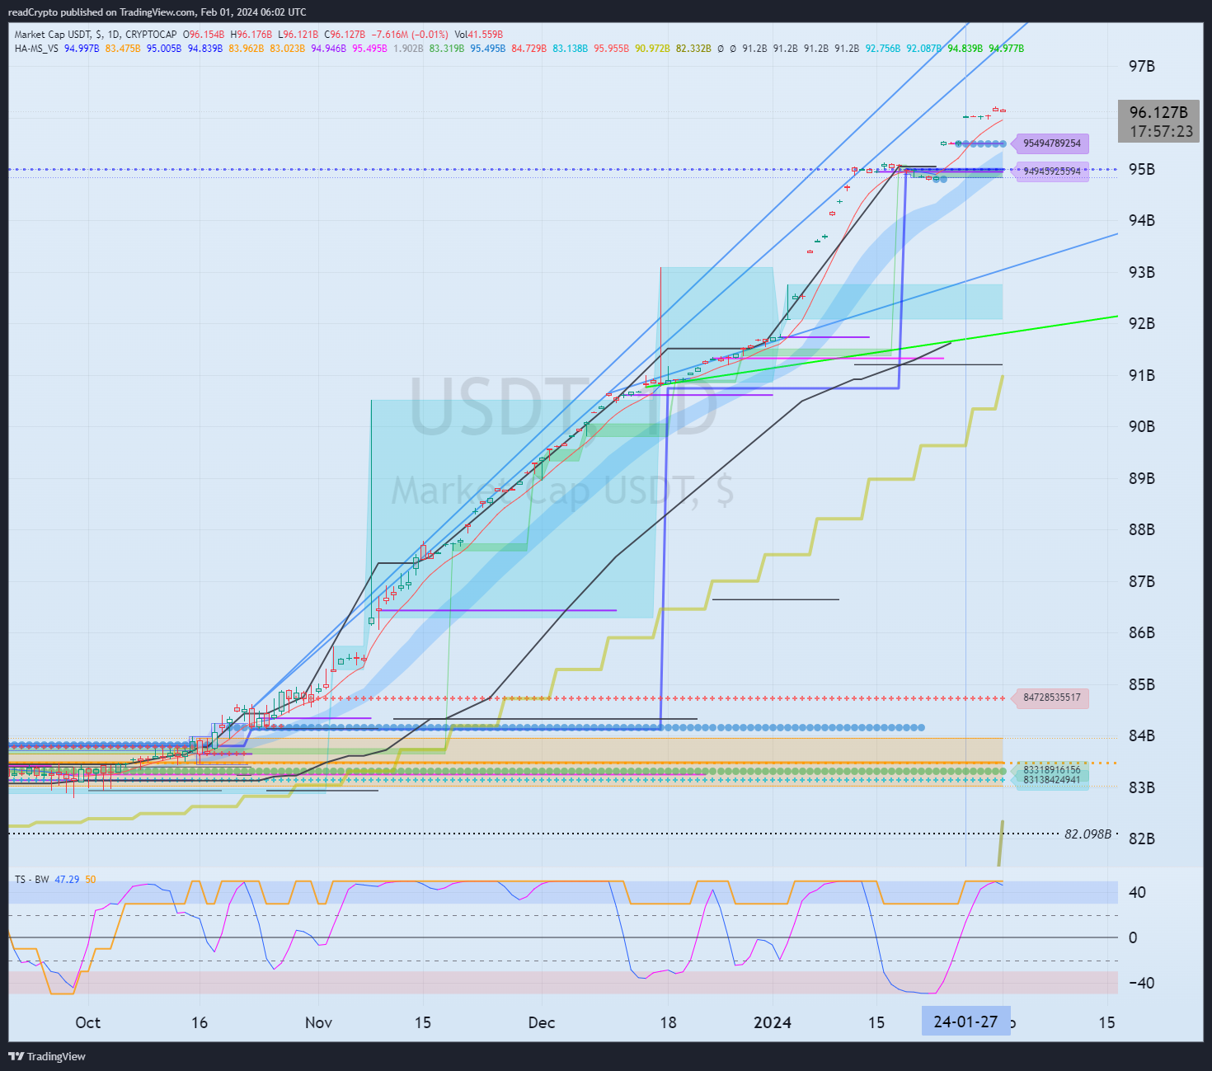Click the purple HA-MS_VS value 94.946B
Screen dimensions: 1212x1071
pyautogui.click(x=329, y=49)
